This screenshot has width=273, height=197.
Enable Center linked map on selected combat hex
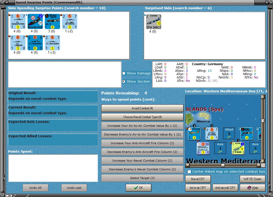click(x=189, y=172)
